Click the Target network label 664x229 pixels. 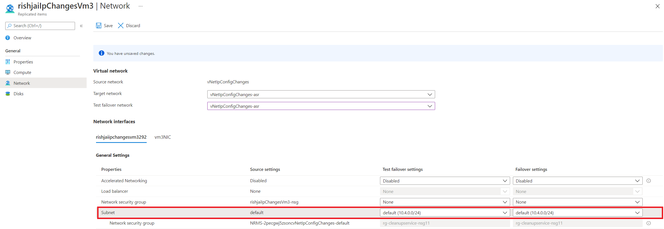107,94
